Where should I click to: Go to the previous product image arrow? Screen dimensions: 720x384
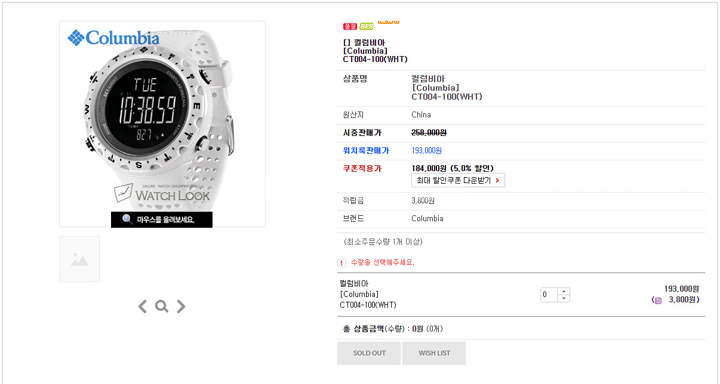(x=142, y=306)
